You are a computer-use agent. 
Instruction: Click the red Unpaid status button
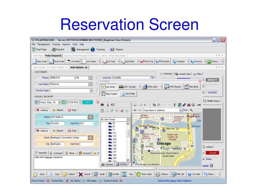click(212, 153)
